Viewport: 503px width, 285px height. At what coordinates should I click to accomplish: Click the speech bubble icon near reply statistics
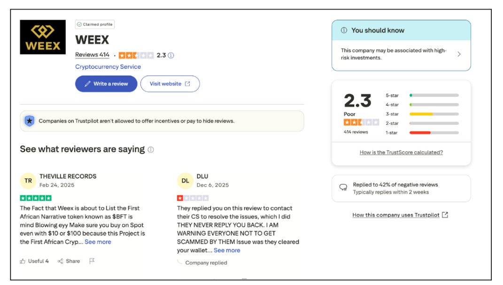click(x=343, y=186)
